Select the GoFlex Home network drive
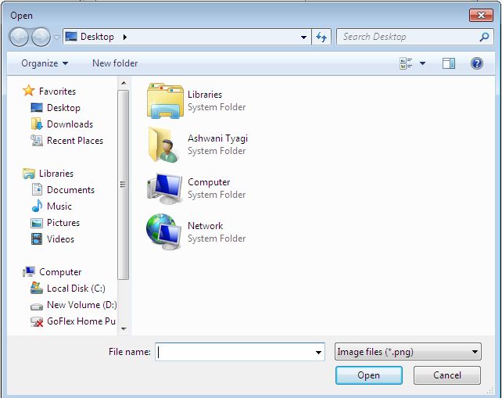The height and width of the screenshot is (398, 502). point(81,321)
